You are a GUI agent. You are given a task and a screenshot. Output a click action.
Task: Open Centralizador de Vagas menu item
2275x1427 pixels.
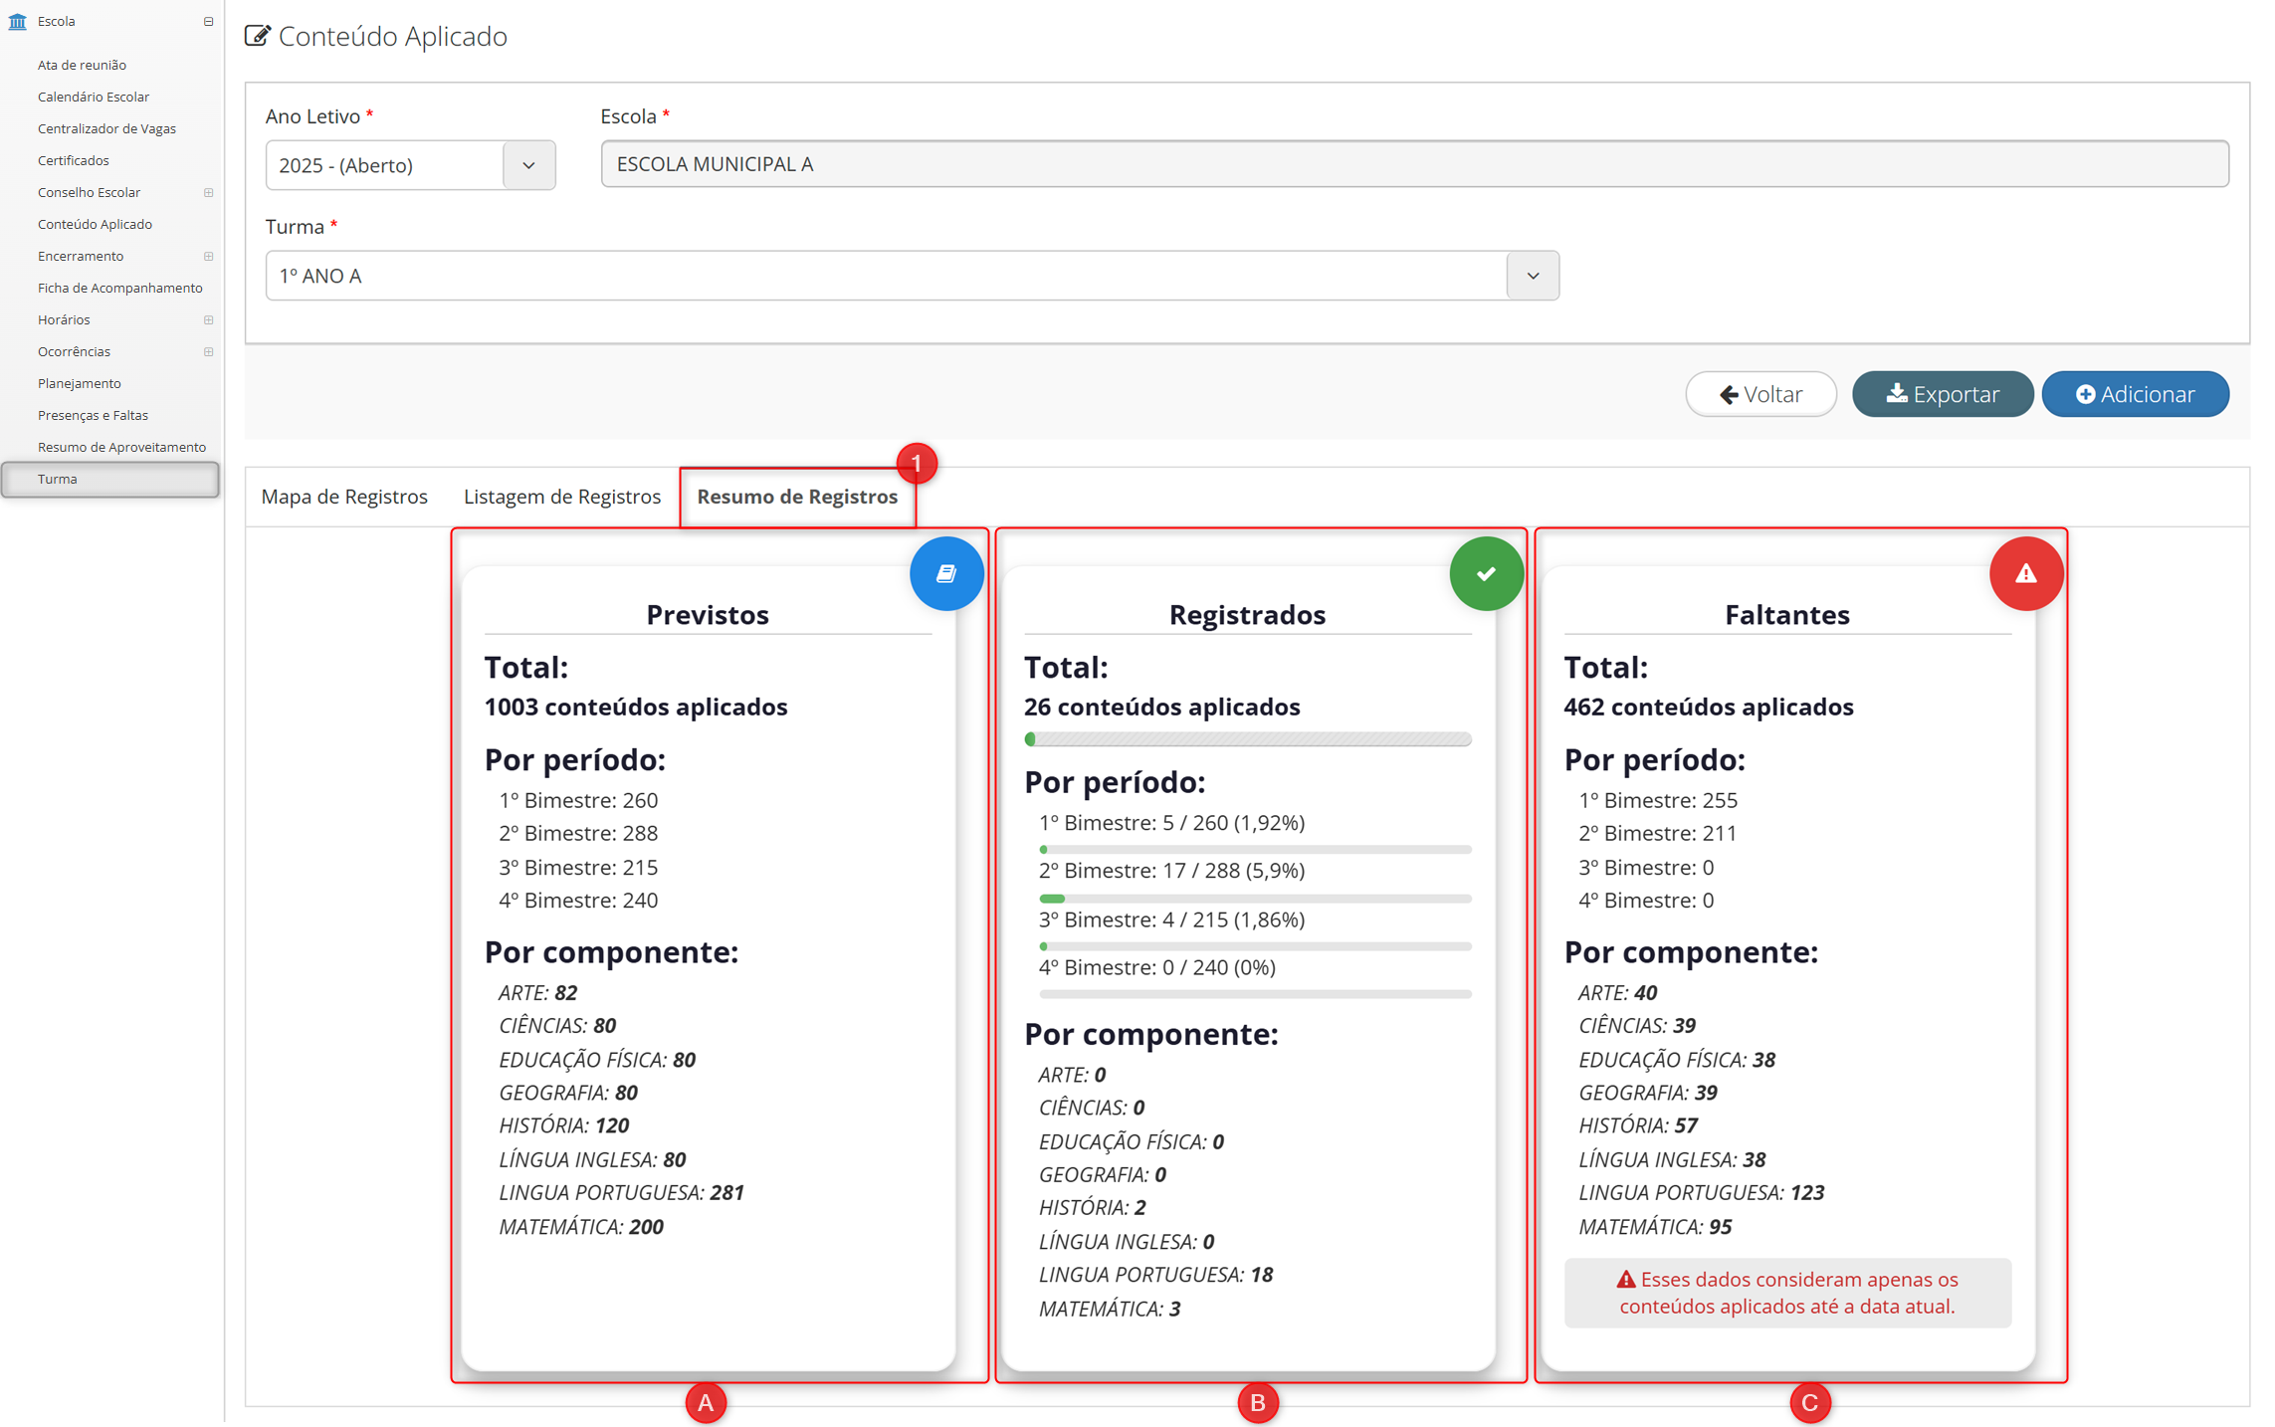(106, 128)
